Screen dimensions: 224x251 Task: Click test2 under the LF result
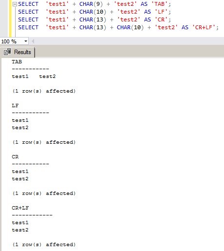click(20, 128)
